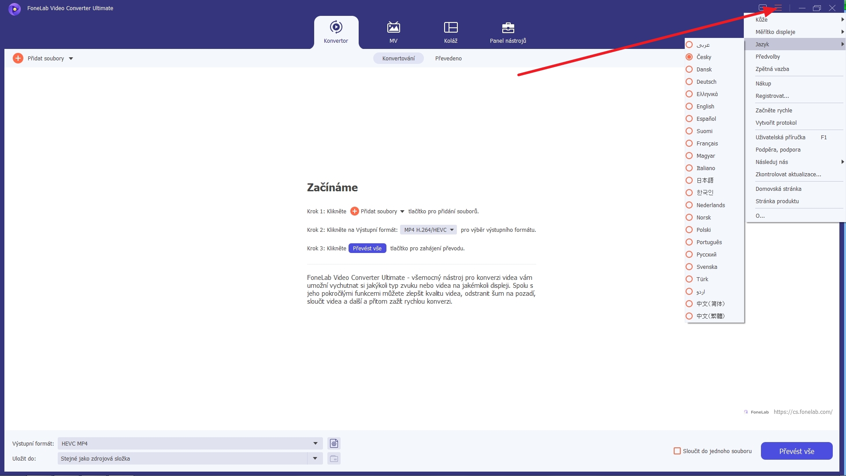Open Panel nástrojů tab
Screen dimensions: 846x476
coord(508,32)
